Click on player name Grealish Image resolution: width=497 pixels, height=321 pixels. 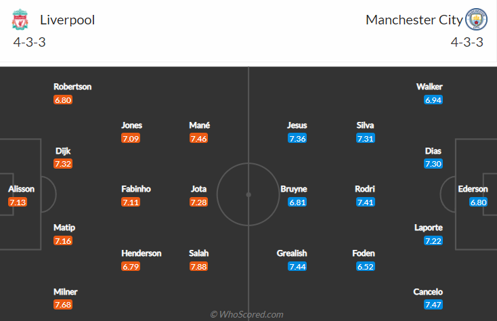[x=292, y=253]
